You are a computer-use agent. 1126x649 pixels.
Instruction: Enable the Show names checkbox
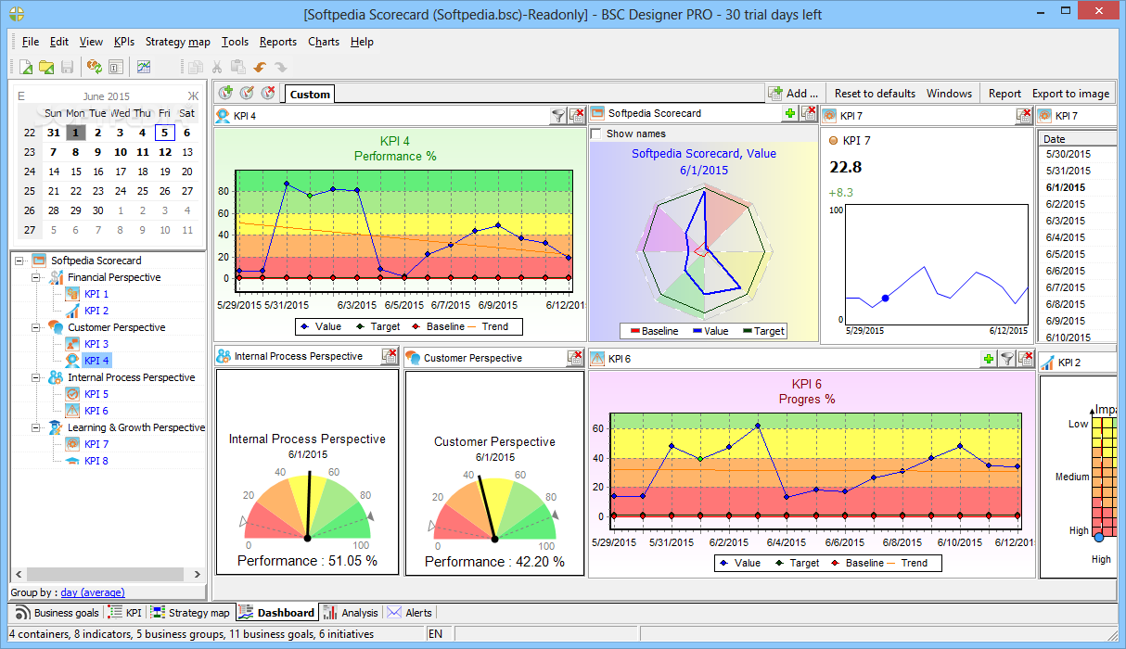click(x=597, y=134)
